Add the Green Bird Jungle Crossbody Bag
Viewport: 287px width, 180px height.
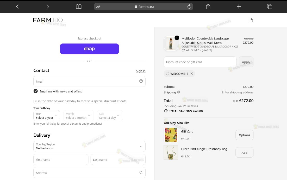pyautogui.click(x=244, y=152)
